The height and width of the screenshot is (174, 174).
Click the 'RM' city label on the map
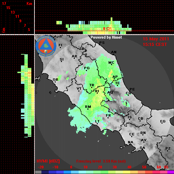(x=88, y=106)
